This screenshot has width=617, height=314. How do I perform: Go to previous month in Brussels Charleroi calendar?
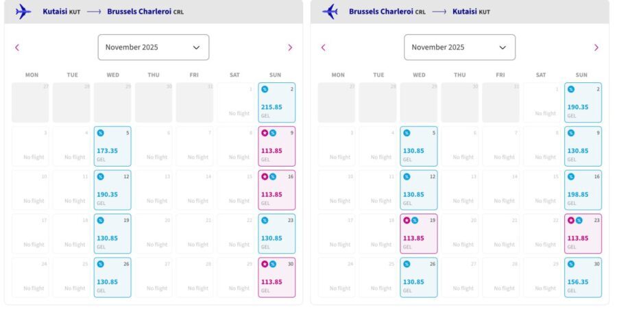[x=323, y=47]
